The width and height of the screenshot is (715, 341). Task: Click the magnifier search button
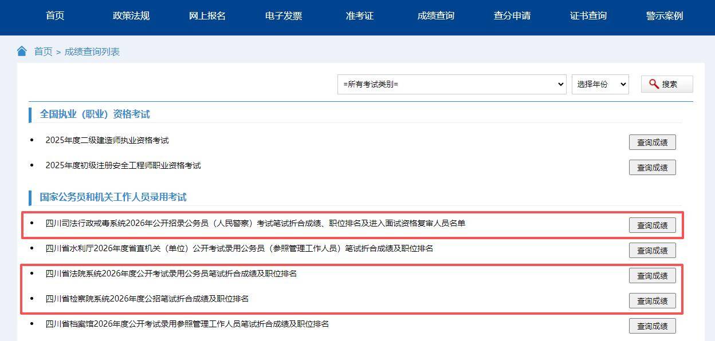(x=666, y=84)
